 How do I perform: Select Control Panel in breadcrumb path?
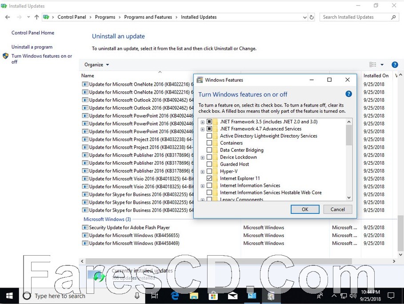[x=72, y=17]
